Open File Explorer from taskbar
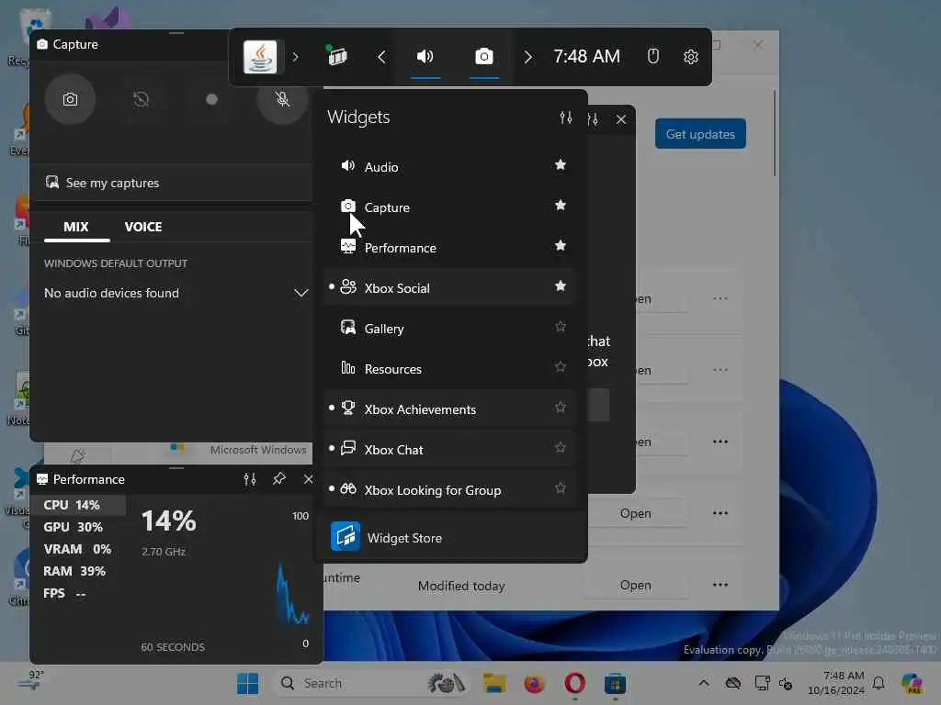Viewport: 941px width, 705px height. pyautogui.click(x=493, y=683)
